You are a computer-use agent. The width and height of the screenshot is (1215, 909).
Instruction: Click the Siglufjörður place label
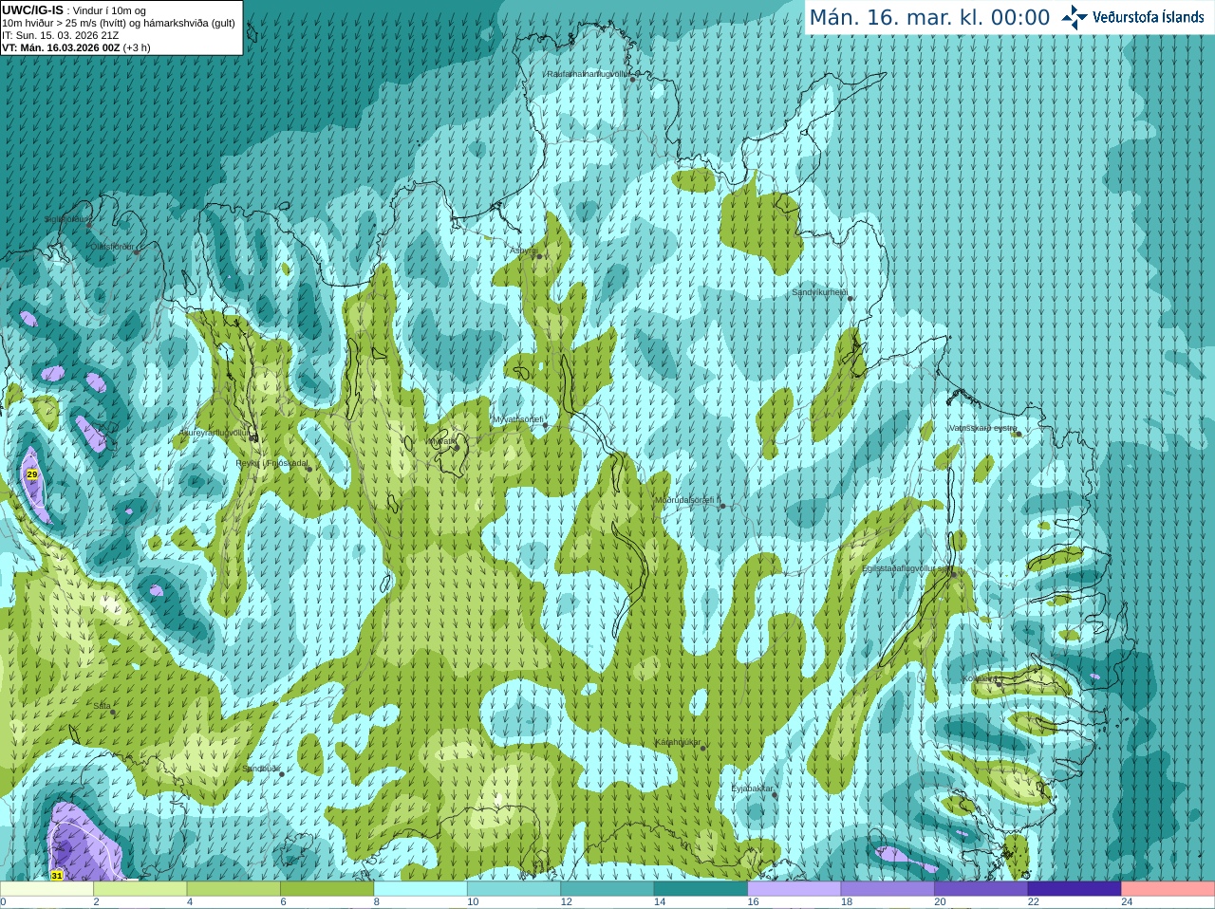click(68, 218)
